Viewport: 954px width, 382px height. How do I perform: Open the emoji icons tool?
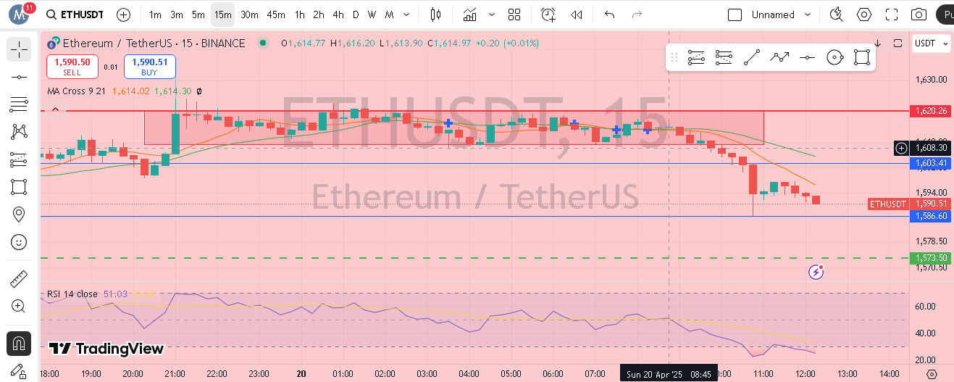19,242
